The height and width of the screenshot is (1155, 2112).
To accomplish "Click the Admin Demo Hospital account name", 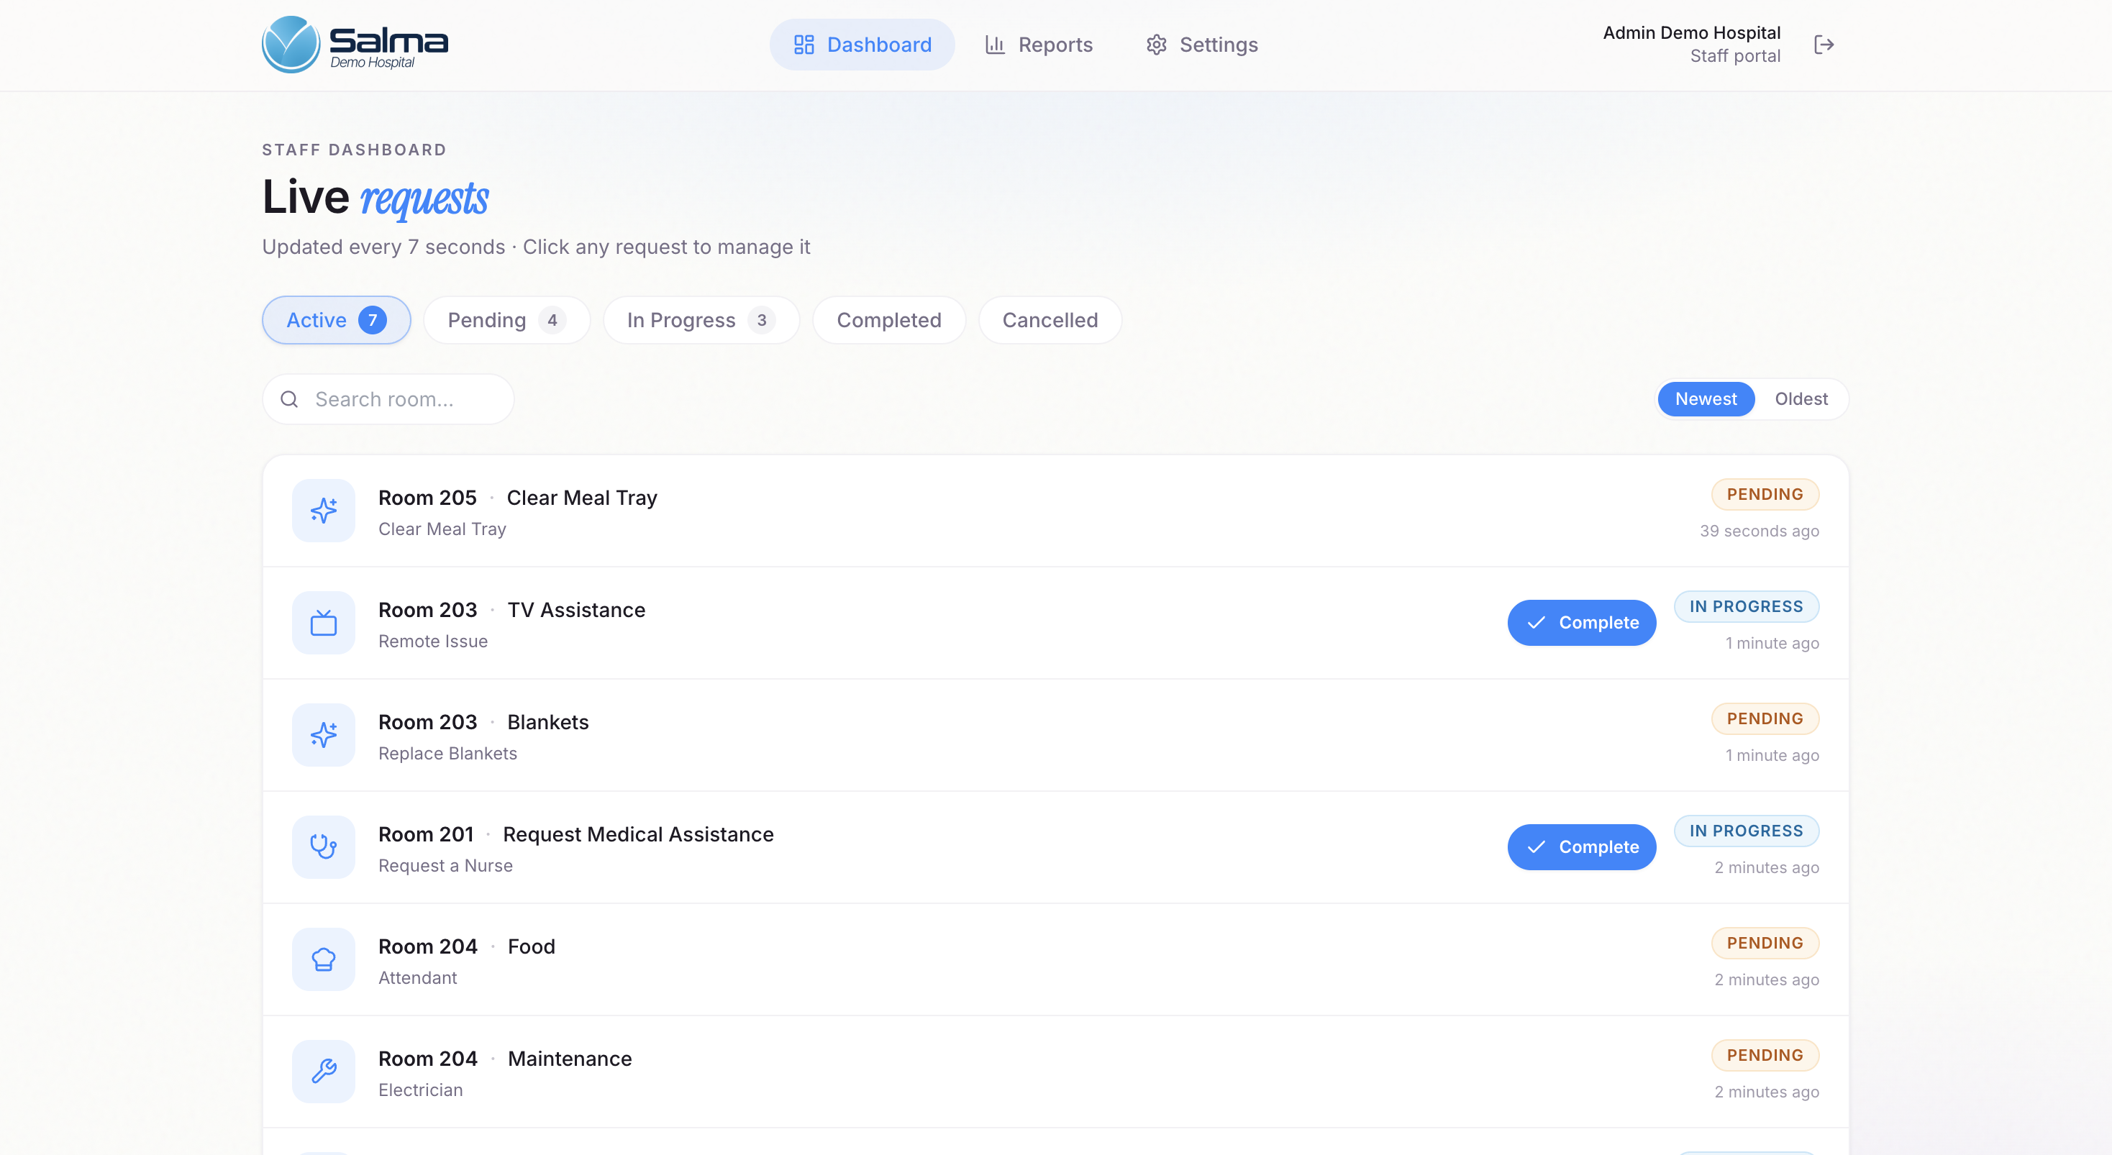I will [1691, 33].
